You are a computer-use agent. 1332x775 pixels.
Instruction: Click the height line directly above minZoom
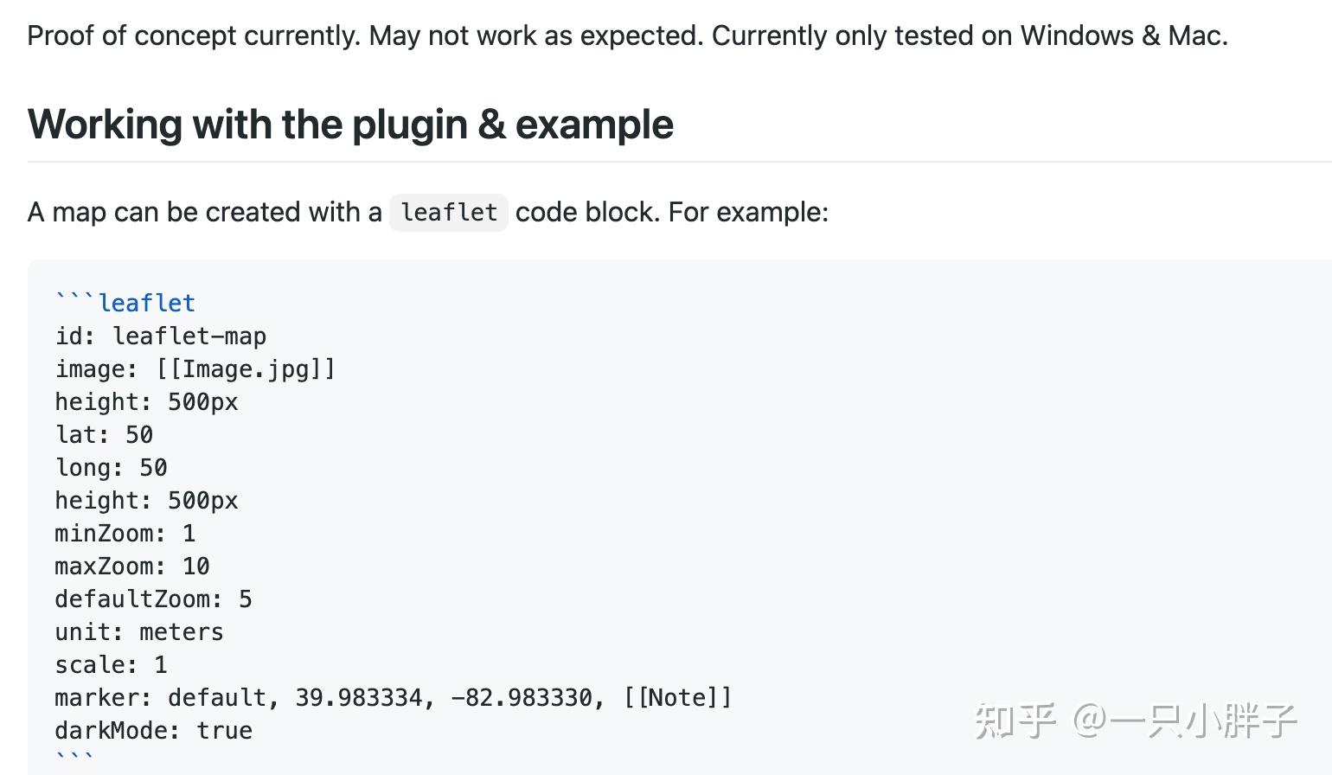pos(146,501)
